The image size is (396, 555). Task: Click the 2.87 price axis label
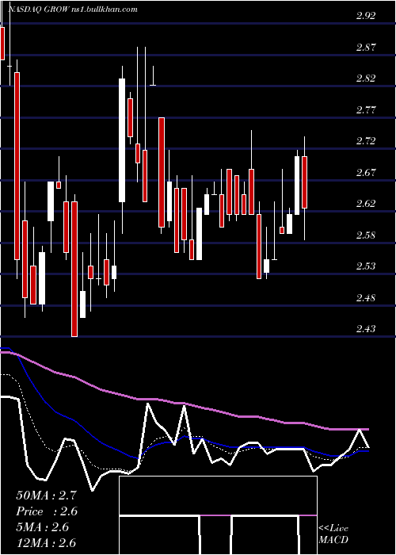366,47
